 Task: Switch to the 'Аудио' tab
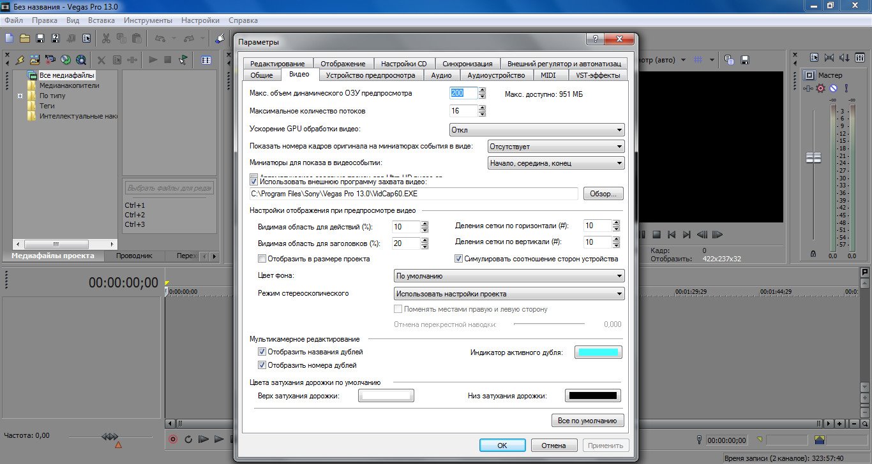(x=441, y=75)
